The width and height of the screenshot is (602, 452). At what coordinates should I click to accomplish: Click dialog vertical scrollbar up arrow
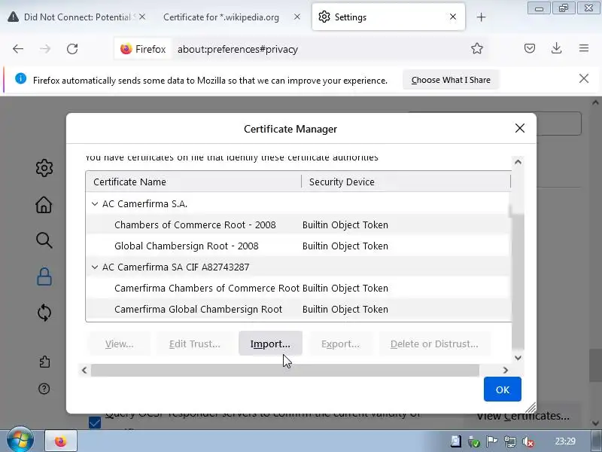pyautogui.click(x=518, y=162)
